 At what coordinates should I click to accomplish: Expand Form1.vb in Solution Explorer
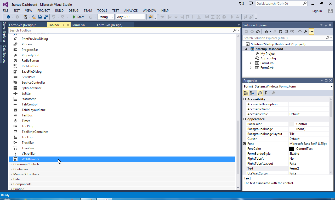tap(250, 63)
